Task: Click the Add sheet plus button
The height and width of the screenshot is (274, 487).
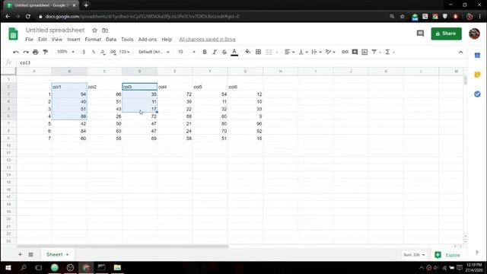Action: 20,254
